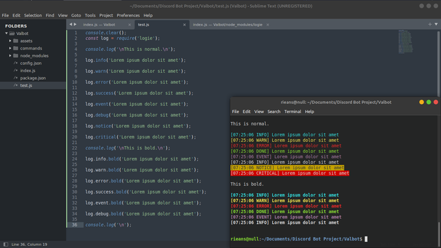Screen dimensions: 441x248
Task: Open the File menu in Sublime Text
Action: click(x=6, y=15)
